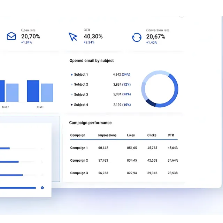Screen dimensions: 223x223
Task: Click the blue checkmark beside longest bar
Action: [x=42, y=188]
